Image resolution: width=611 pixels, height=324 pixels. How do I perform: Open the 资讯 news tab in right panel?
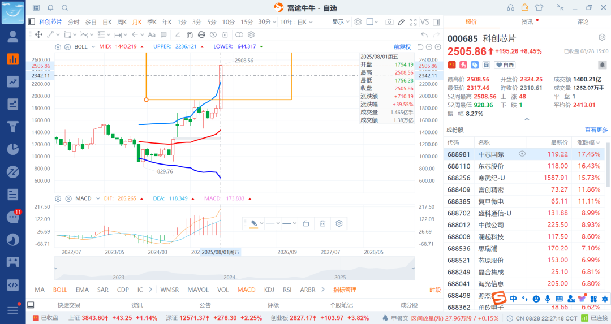click(x=527, y=22)
